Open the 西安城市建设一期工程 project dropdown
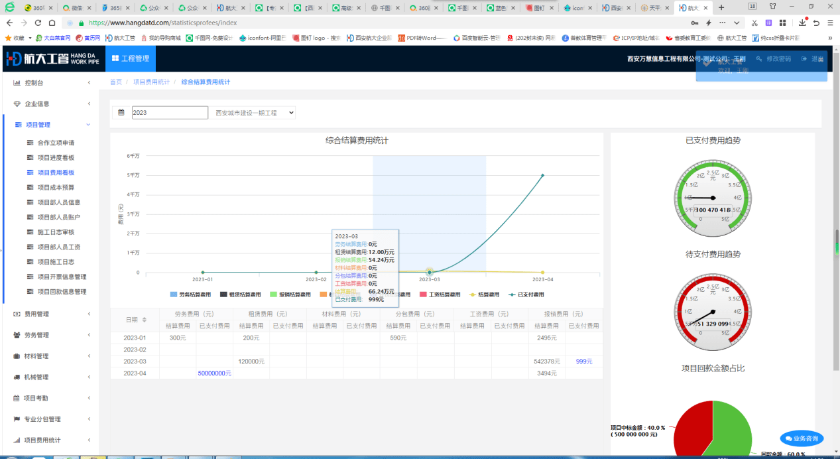 (x=254, y=113)
